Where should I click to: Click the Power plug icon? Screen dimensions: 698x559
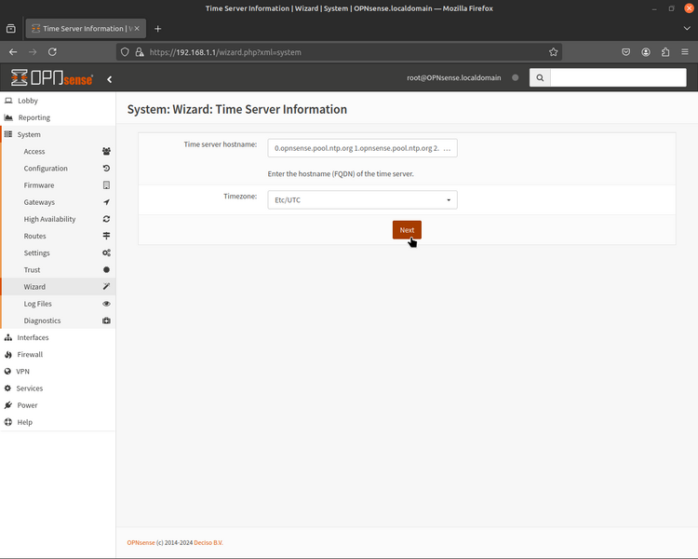coord(8,405)
